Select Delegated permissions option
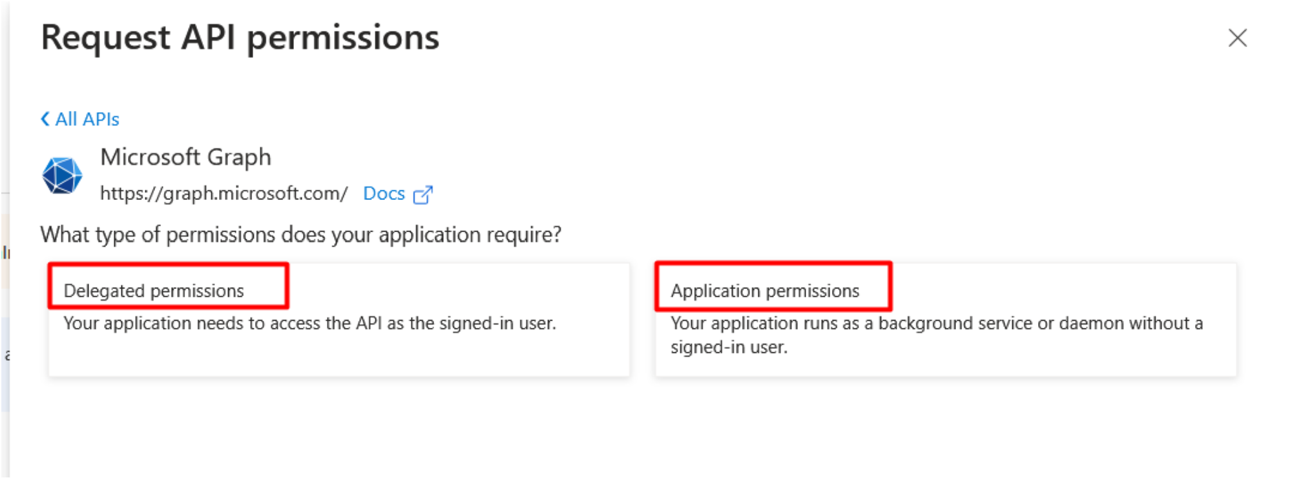The width and height of the screenshot is (1301, 480). click(154, 291)
